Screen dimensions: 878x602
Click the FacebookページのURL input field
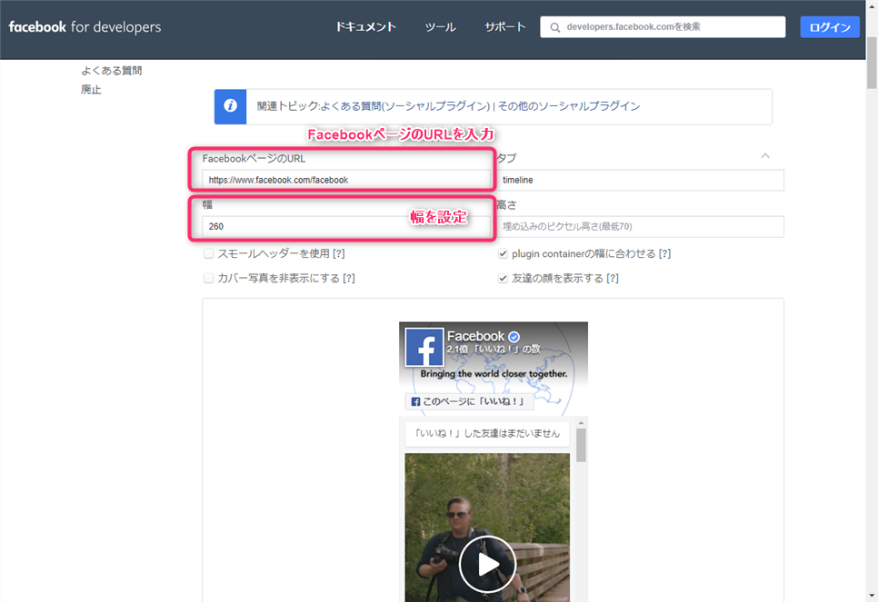[x=345, y=180]
